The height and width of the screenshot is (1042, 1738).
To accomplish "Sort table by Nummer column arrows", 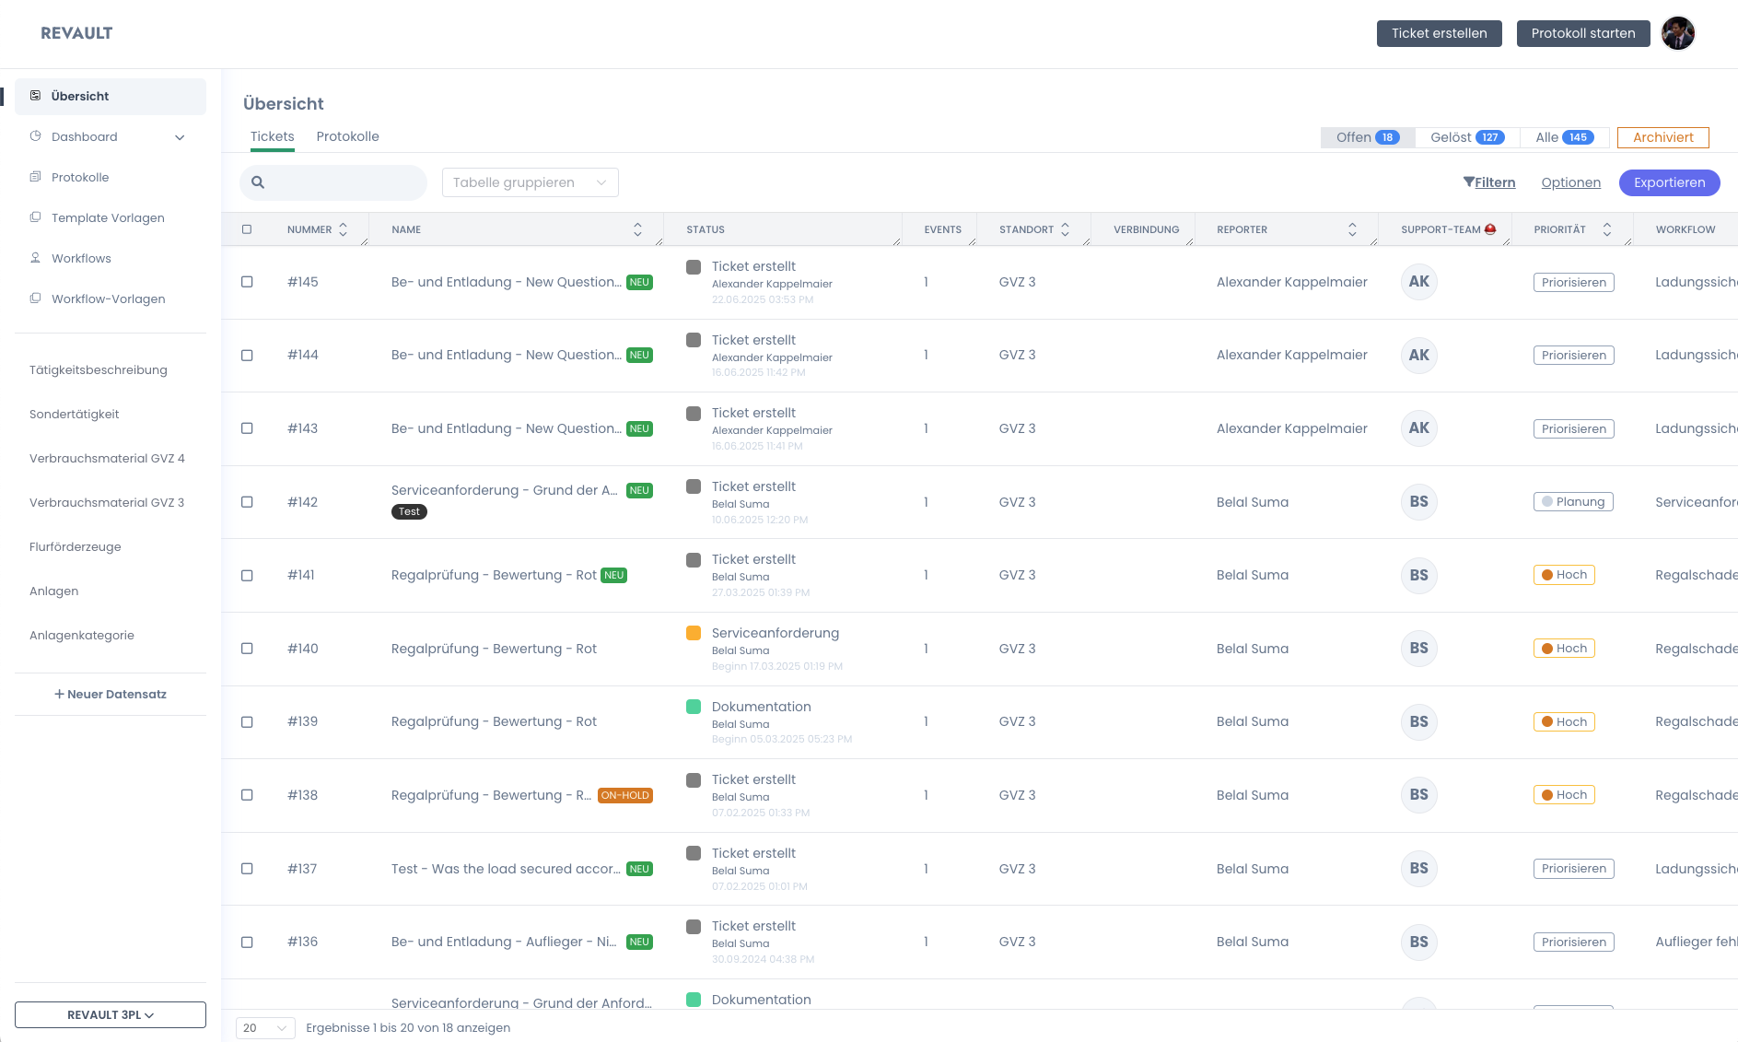I will pyautogui.click(x=343, y=229).
